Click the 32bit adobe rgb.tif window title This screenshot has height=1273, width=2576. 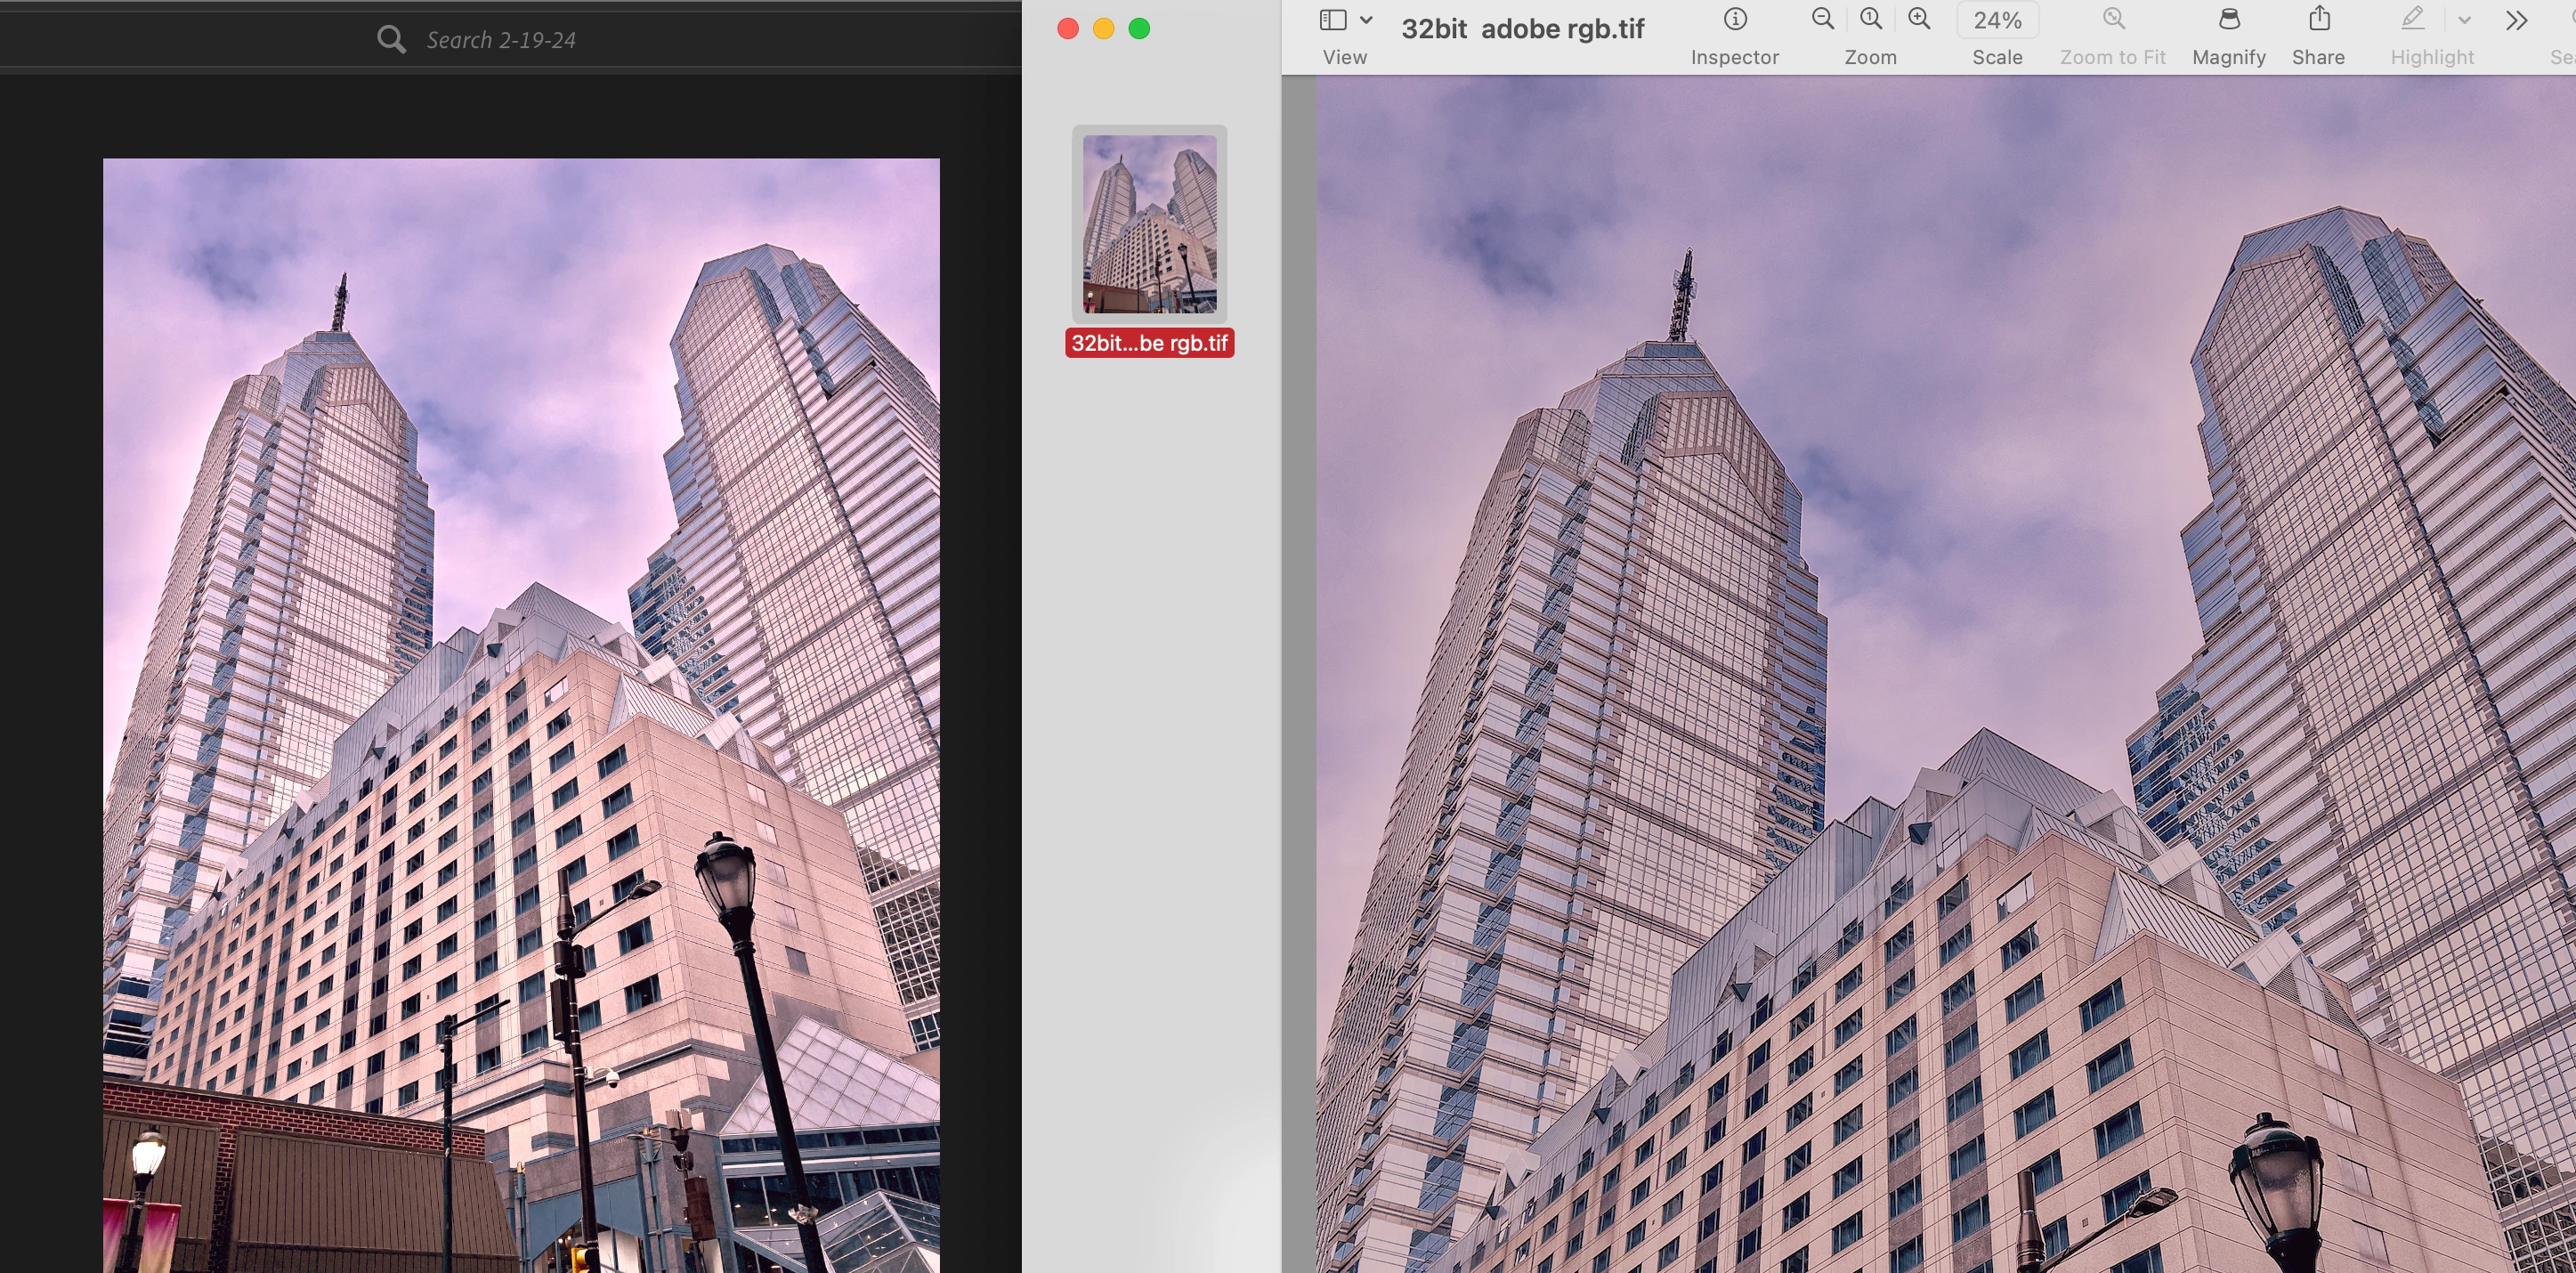pyautogui.click(x=1521, y=29)
